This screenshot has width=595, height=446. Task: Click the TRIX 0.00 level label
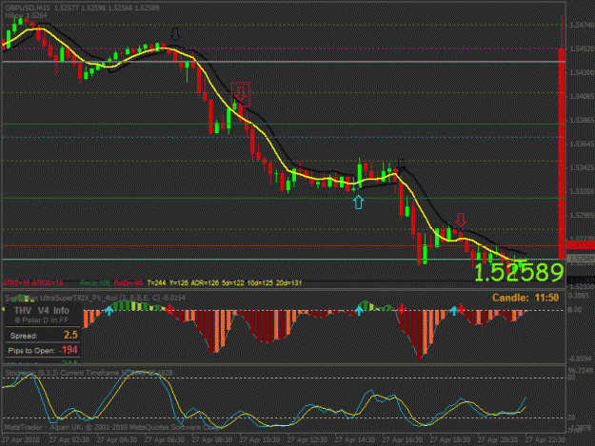click(575, 310)
